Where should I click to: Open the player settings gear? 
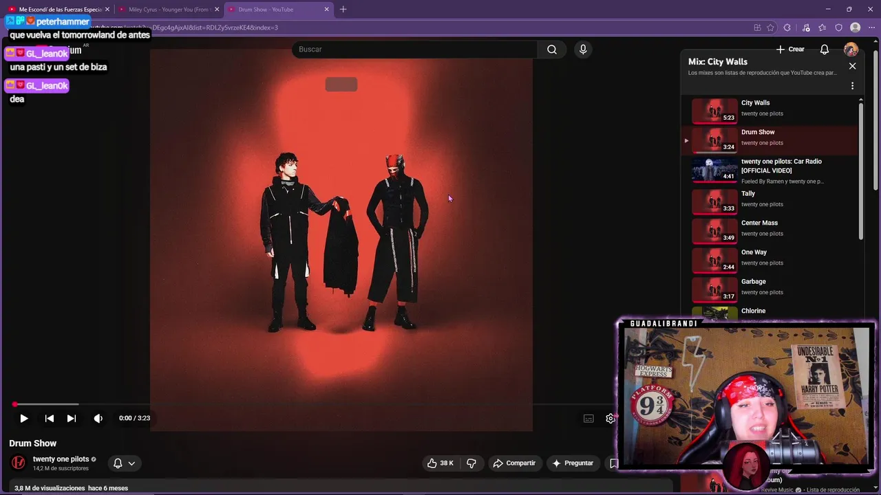point(610,418)
